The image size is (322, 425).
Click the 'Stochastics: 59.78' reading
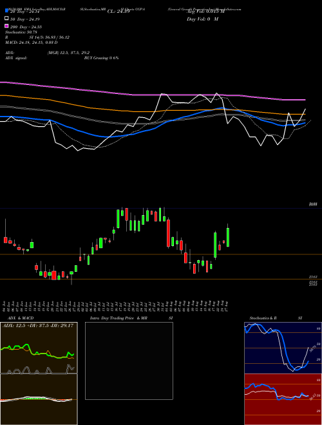(x=21, y=32)
